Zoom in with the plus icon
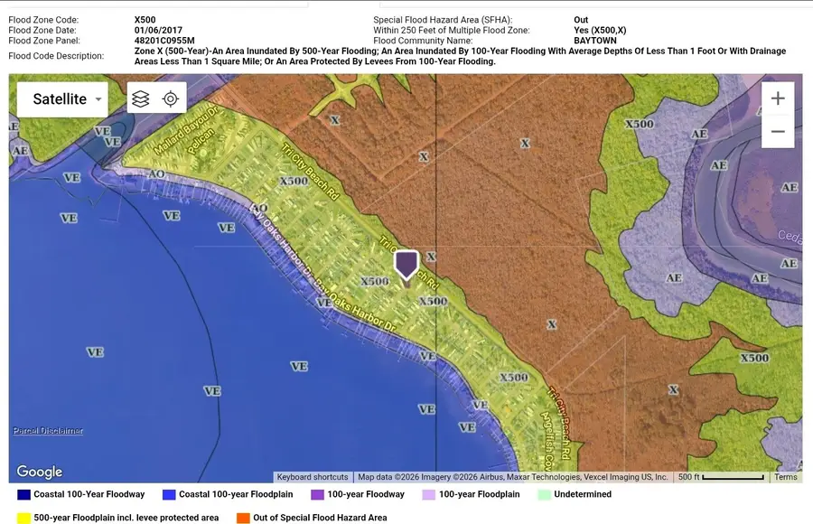 (x=778, y=98)
